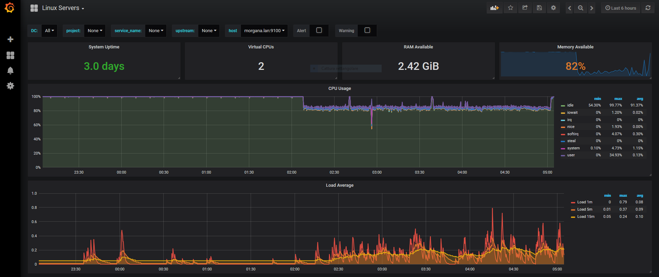
Task: Toggle steal series in CPU legend
Action: 571,141
